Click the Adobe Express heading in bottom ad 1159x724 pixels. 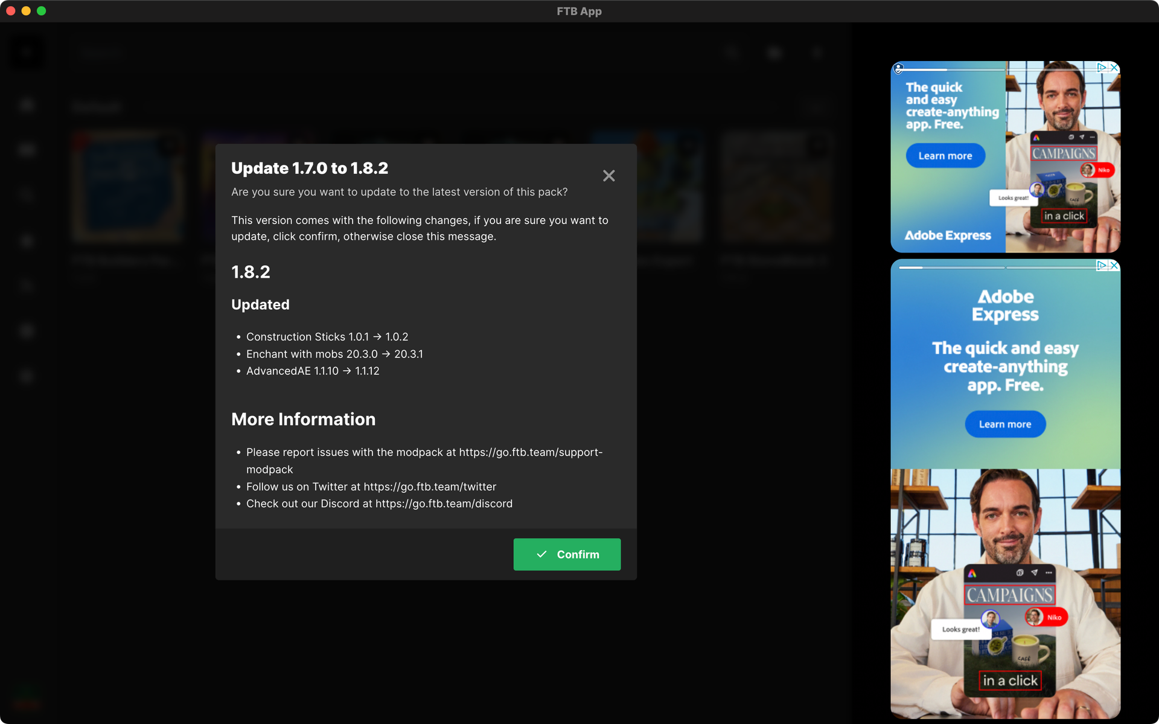click(x=1005, y=306)
